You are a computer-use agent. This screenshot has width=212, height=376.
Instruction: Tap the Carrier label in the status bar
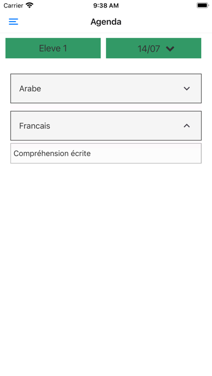click(x=14, y=5)
